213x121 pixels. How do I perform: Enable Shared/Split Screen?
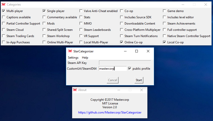point(44,30)
